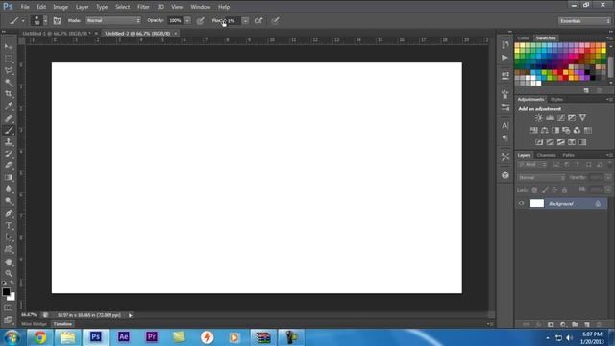615x346 pixels.
Task: Open After Effects from the taskbar
Action: click(124, 337)
